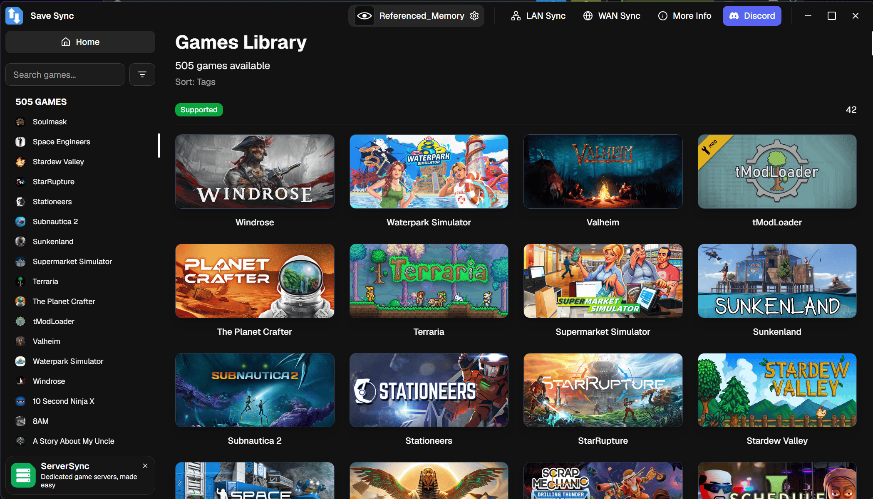The width and height of the screenshot is (873, 499).
Task: Focus the Search games field
Action: 65,75
